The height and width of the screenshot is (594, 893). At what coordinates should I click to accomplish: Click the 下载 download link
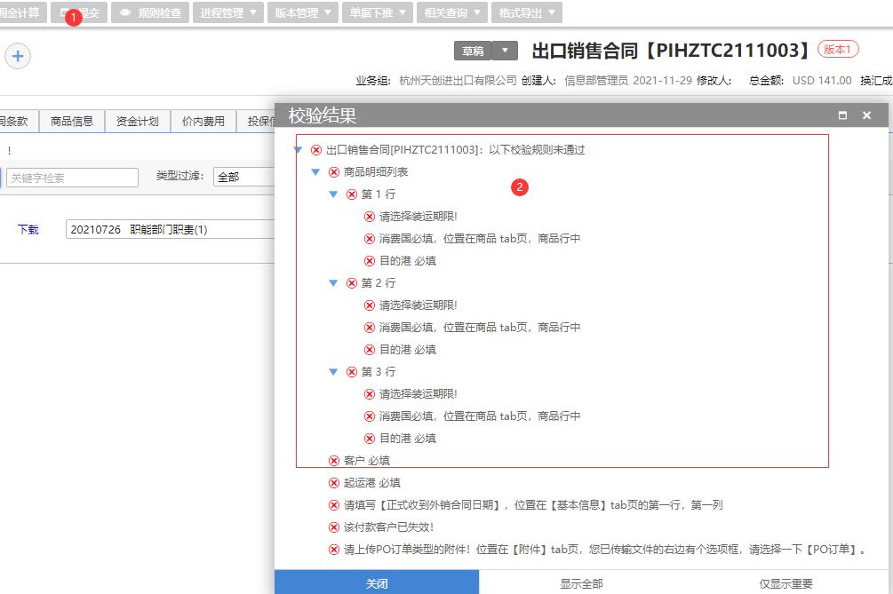pyautogui.click(x=28, y=227)
